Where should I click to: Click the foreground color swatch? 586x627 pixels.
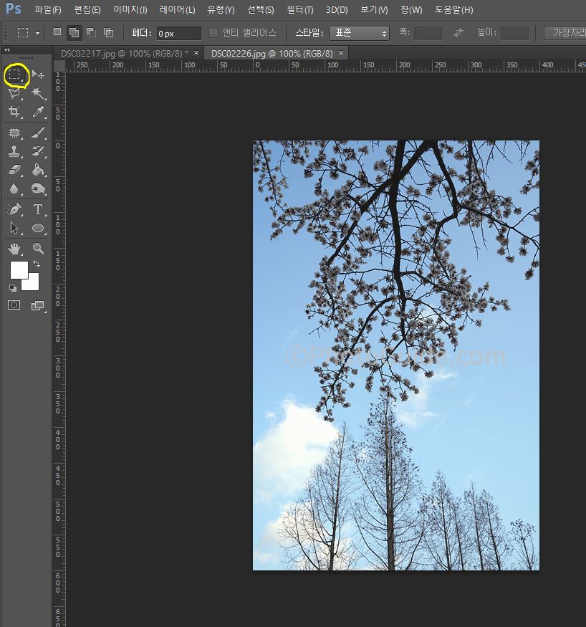click(x=19, y=270)
